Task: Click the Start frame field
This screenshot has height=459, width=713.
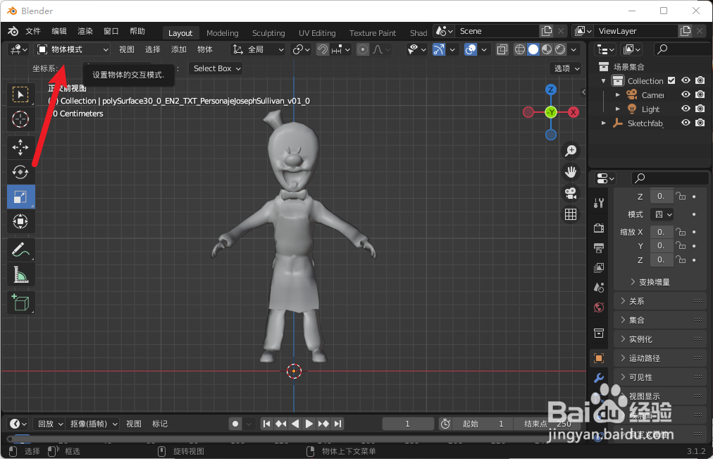Action: tap(482, 424)
